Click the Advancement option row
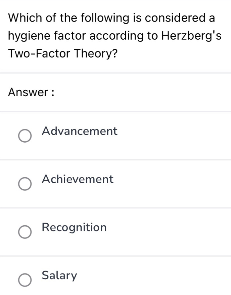This screenshot has width=231, height=295. (115, 135)
